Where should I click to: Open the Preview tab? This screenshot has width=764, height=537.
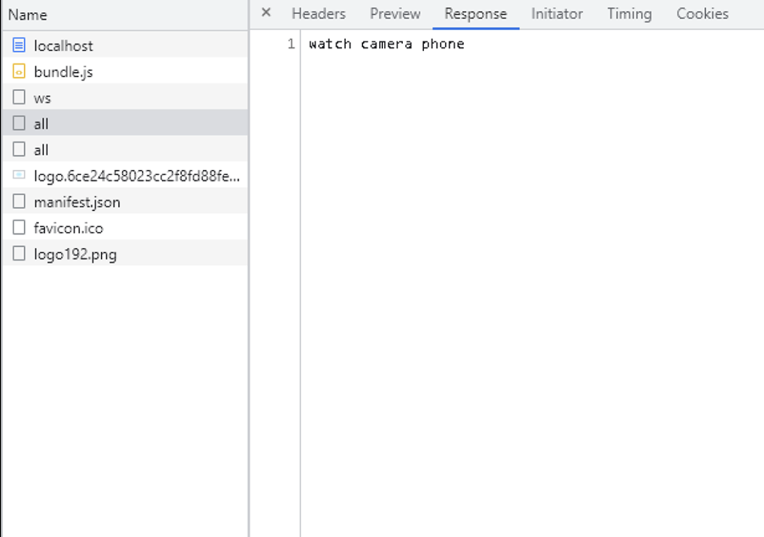click(x=395, y=14)
